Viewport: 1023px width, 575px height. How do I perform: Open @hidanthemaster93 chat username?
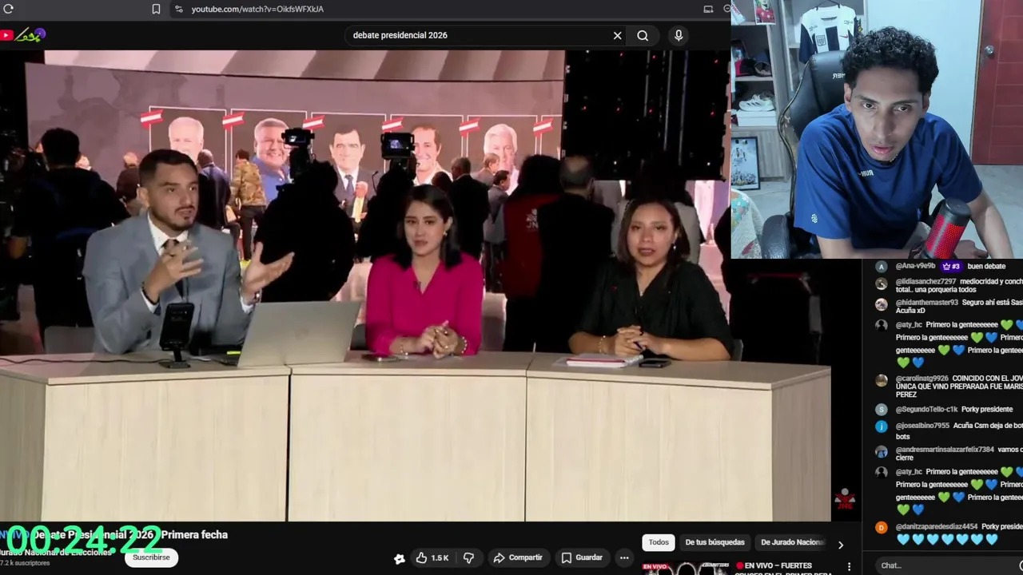click(927, 302)
